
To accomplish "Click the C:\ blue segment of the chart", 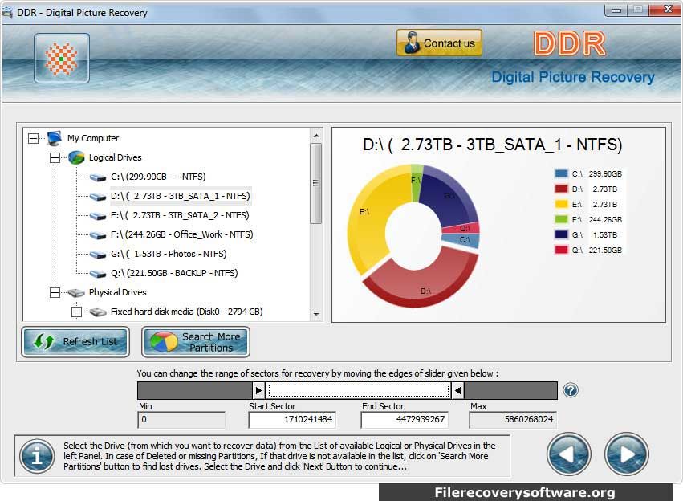I will pyautogui.click(x=462, y=239).
